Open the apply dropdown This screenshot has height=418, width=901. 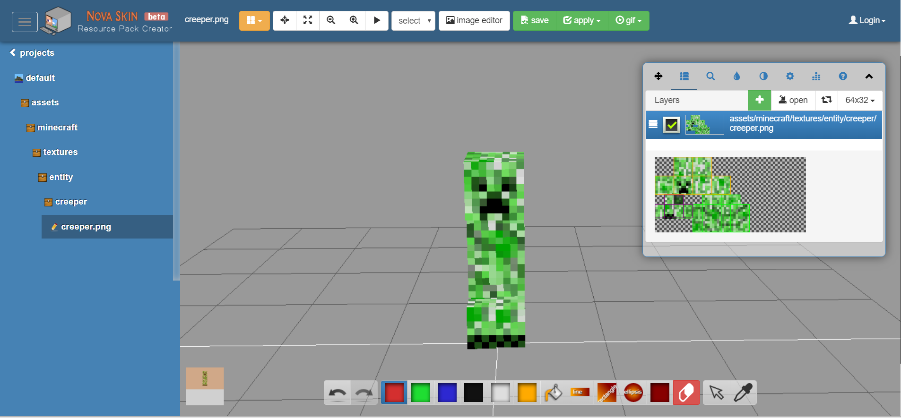pos(582,21)
